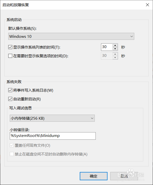Click the 显示操作系统列表的时间(T) label text
153x185 pixels.
pyautogui.click(x=37, y=47)
